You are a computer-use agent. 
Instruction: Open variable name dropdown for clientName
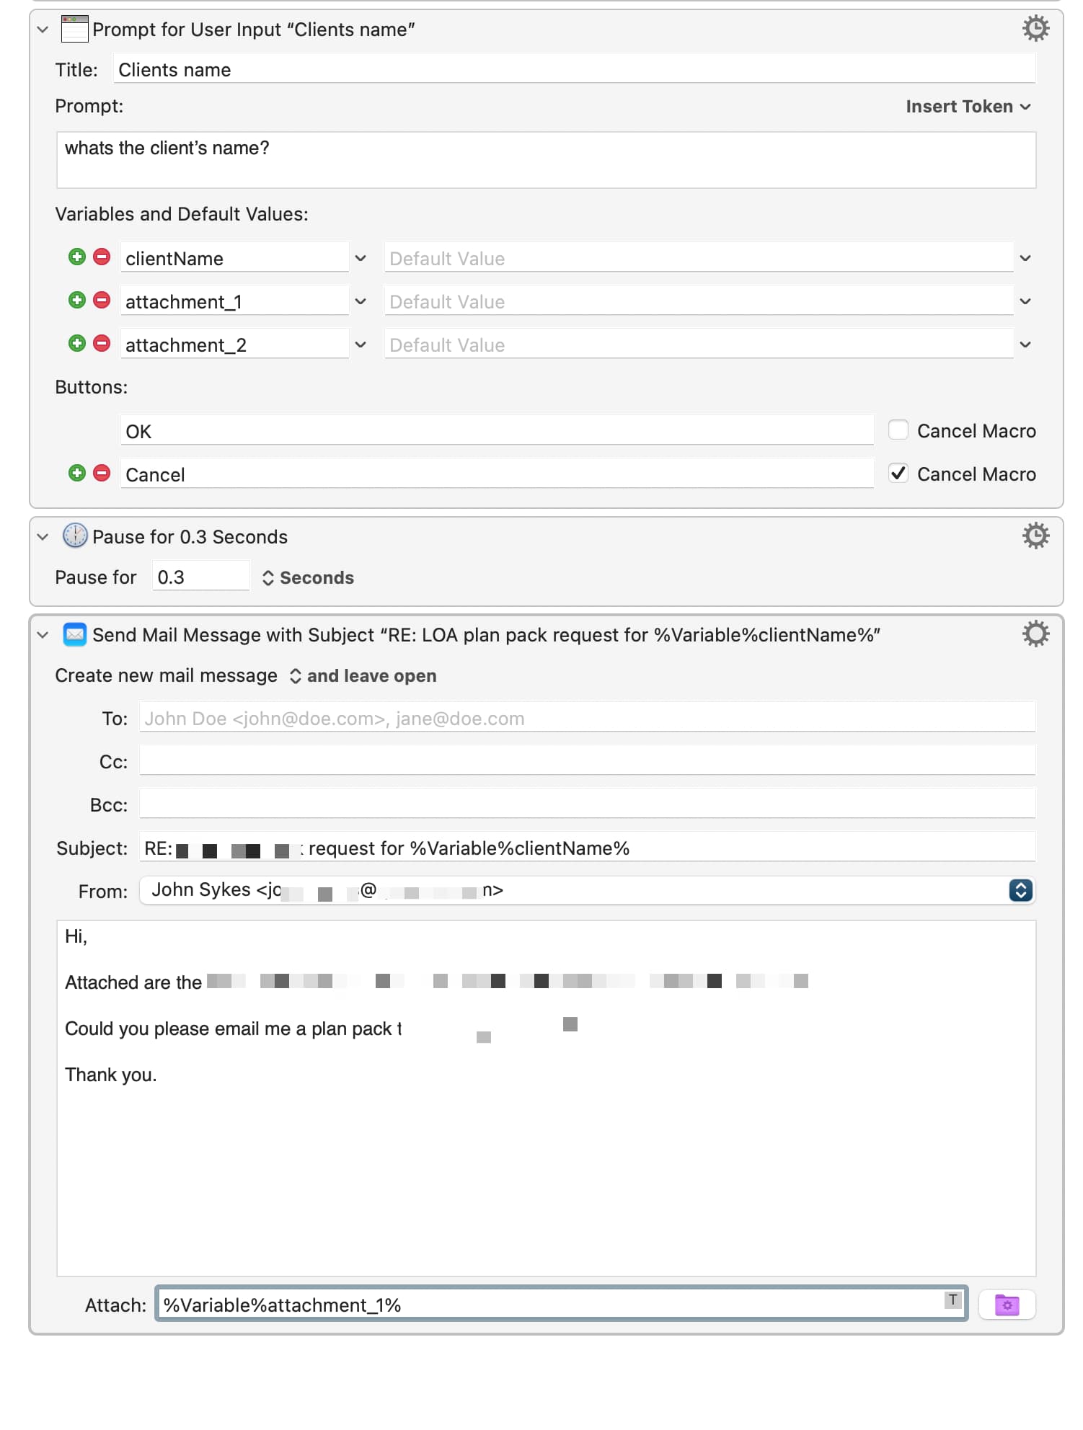coord(361,258)
